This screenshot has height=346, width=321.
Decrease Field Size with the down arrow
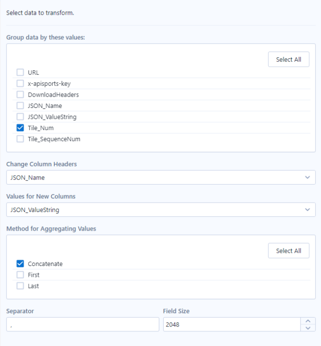coord(308,328)
